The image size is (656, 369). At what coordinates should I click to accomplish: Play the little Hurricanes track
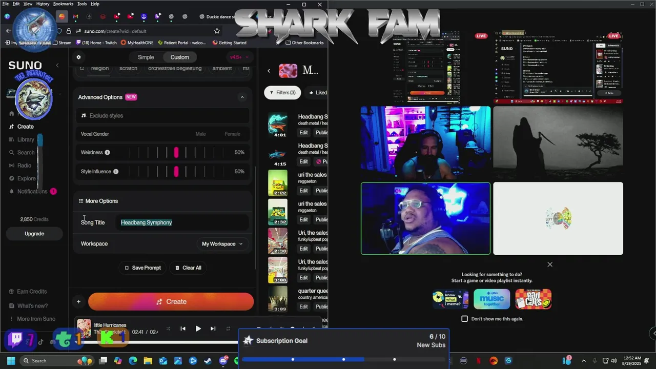click(198, 329)
